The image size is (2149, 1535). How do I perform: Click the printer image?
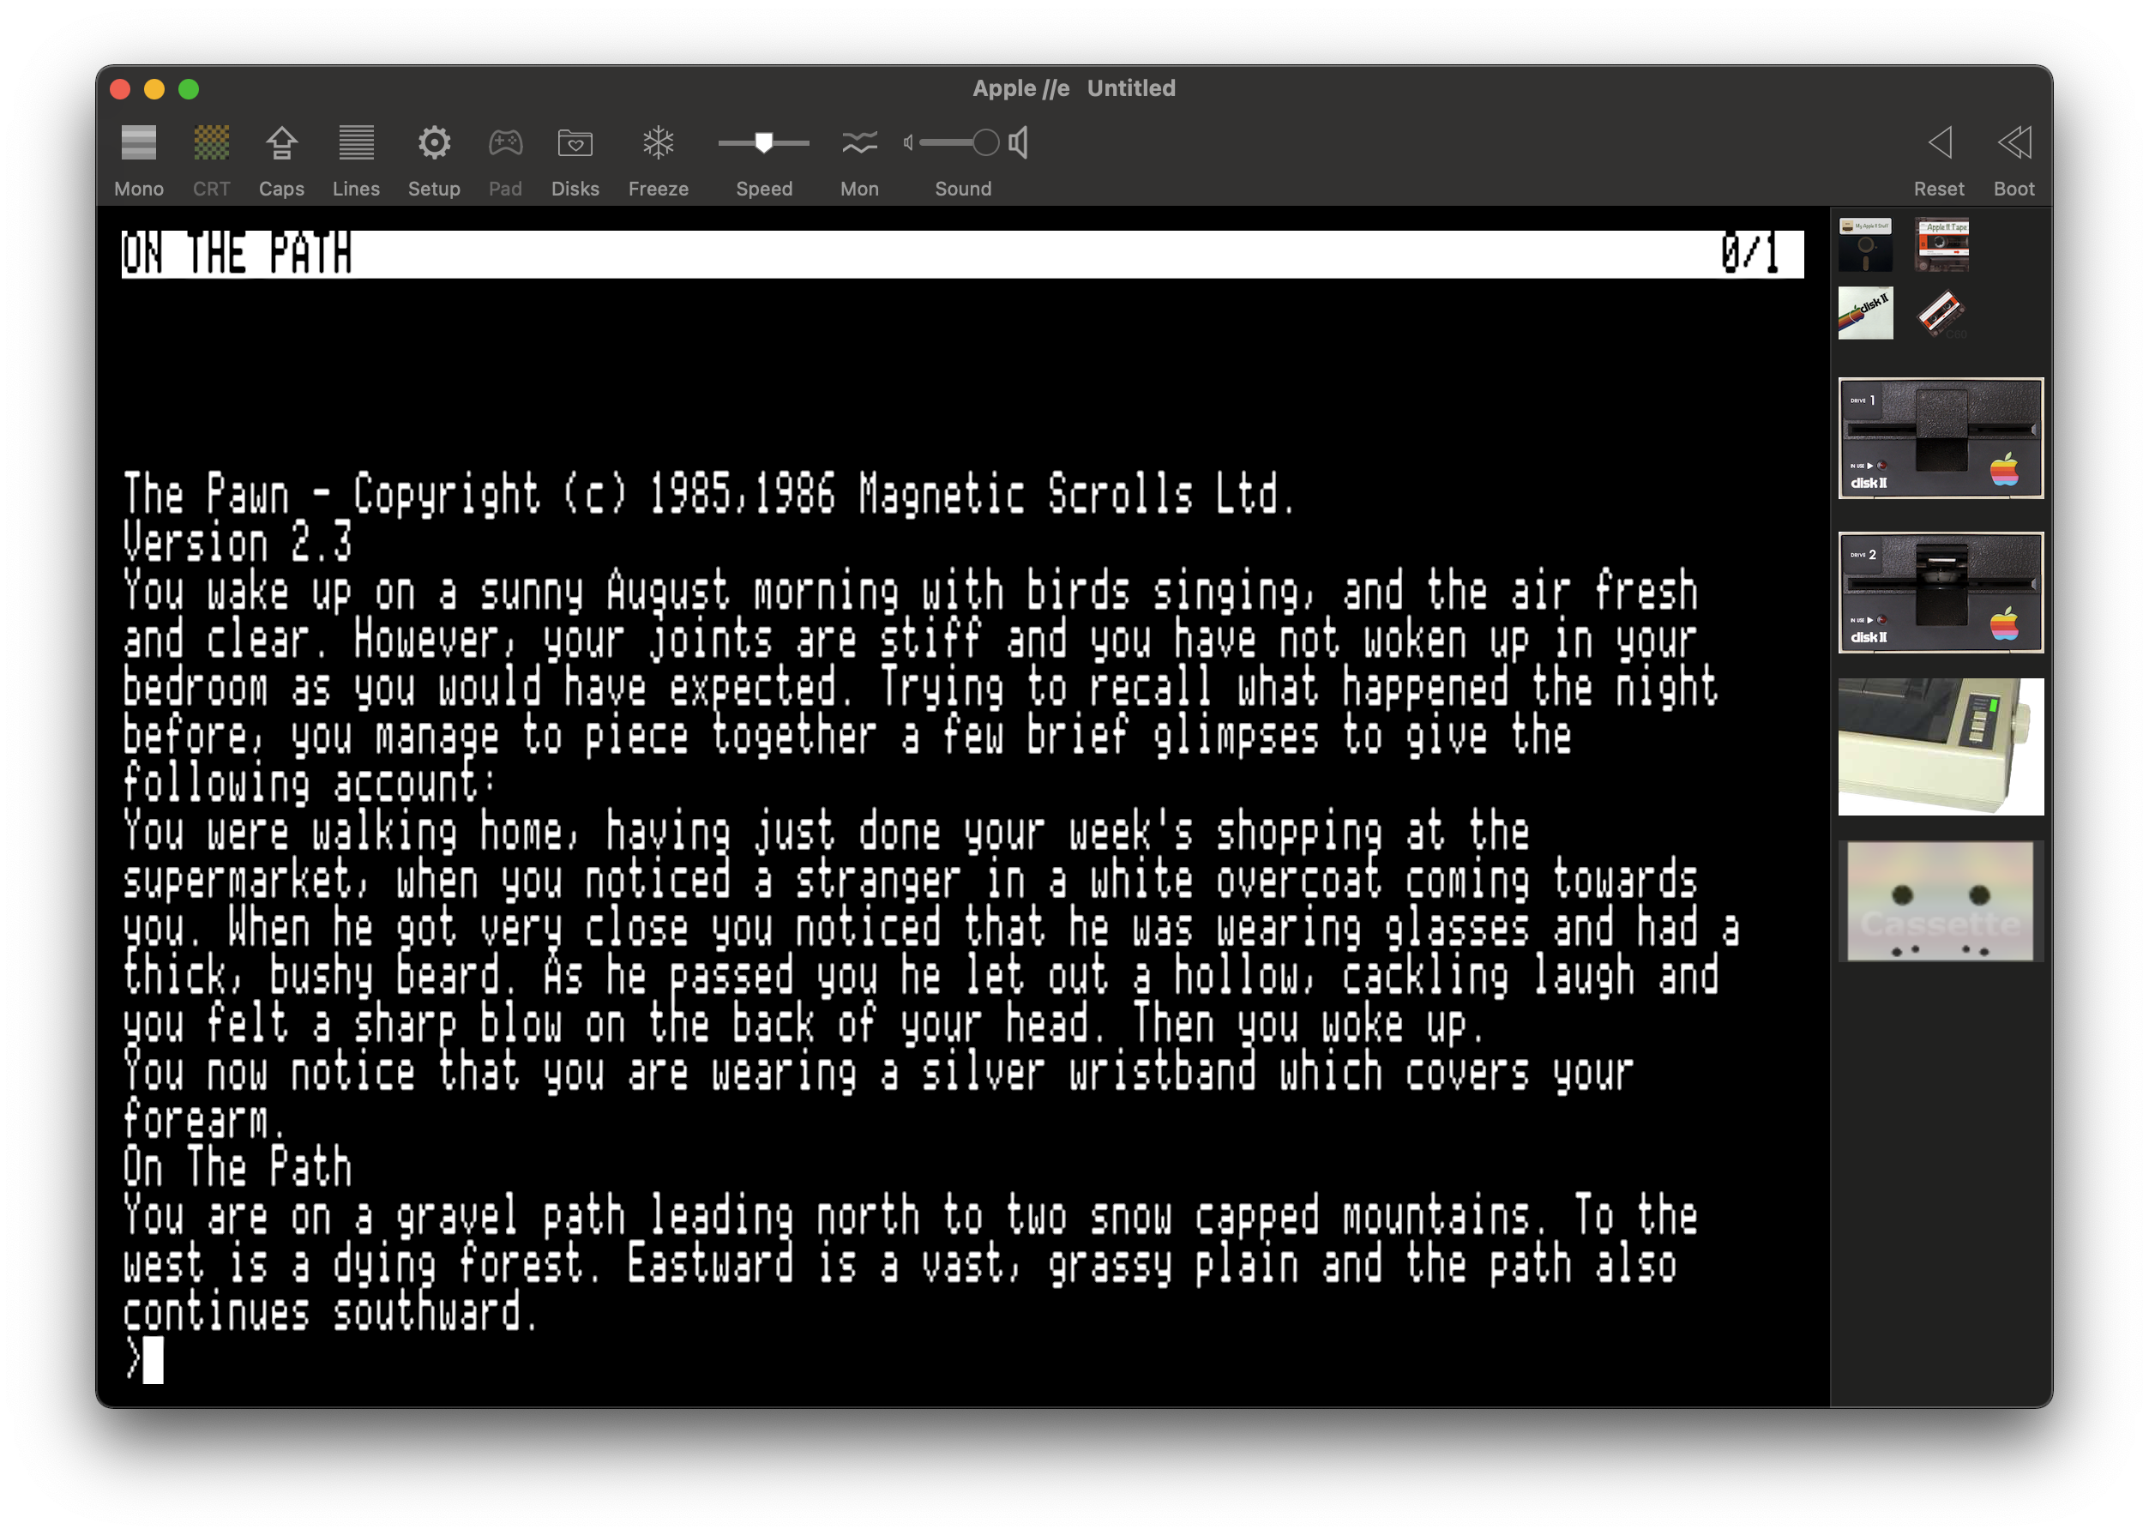coord(1941,747)
